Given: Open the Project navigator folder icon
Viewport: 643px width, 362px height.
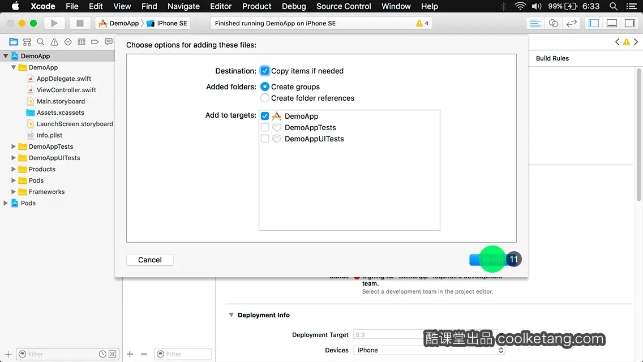Looking at the screenshot, I should click(x=14, y=42).
